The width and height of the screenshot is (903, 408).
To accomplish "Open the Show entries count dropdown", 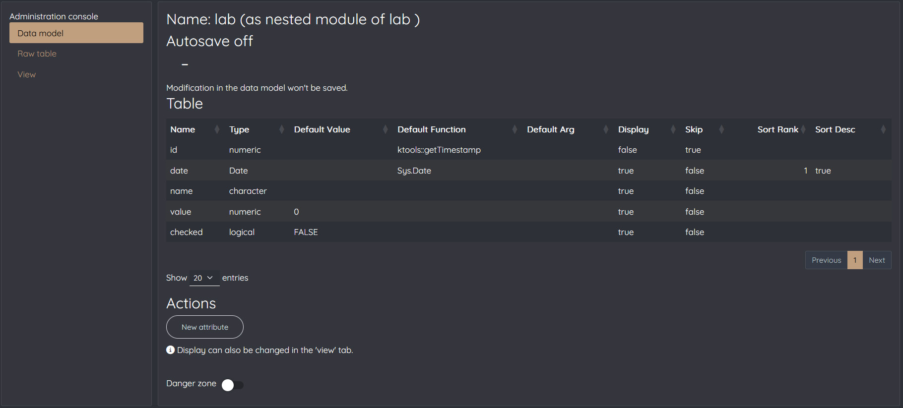I will point(204,278).
